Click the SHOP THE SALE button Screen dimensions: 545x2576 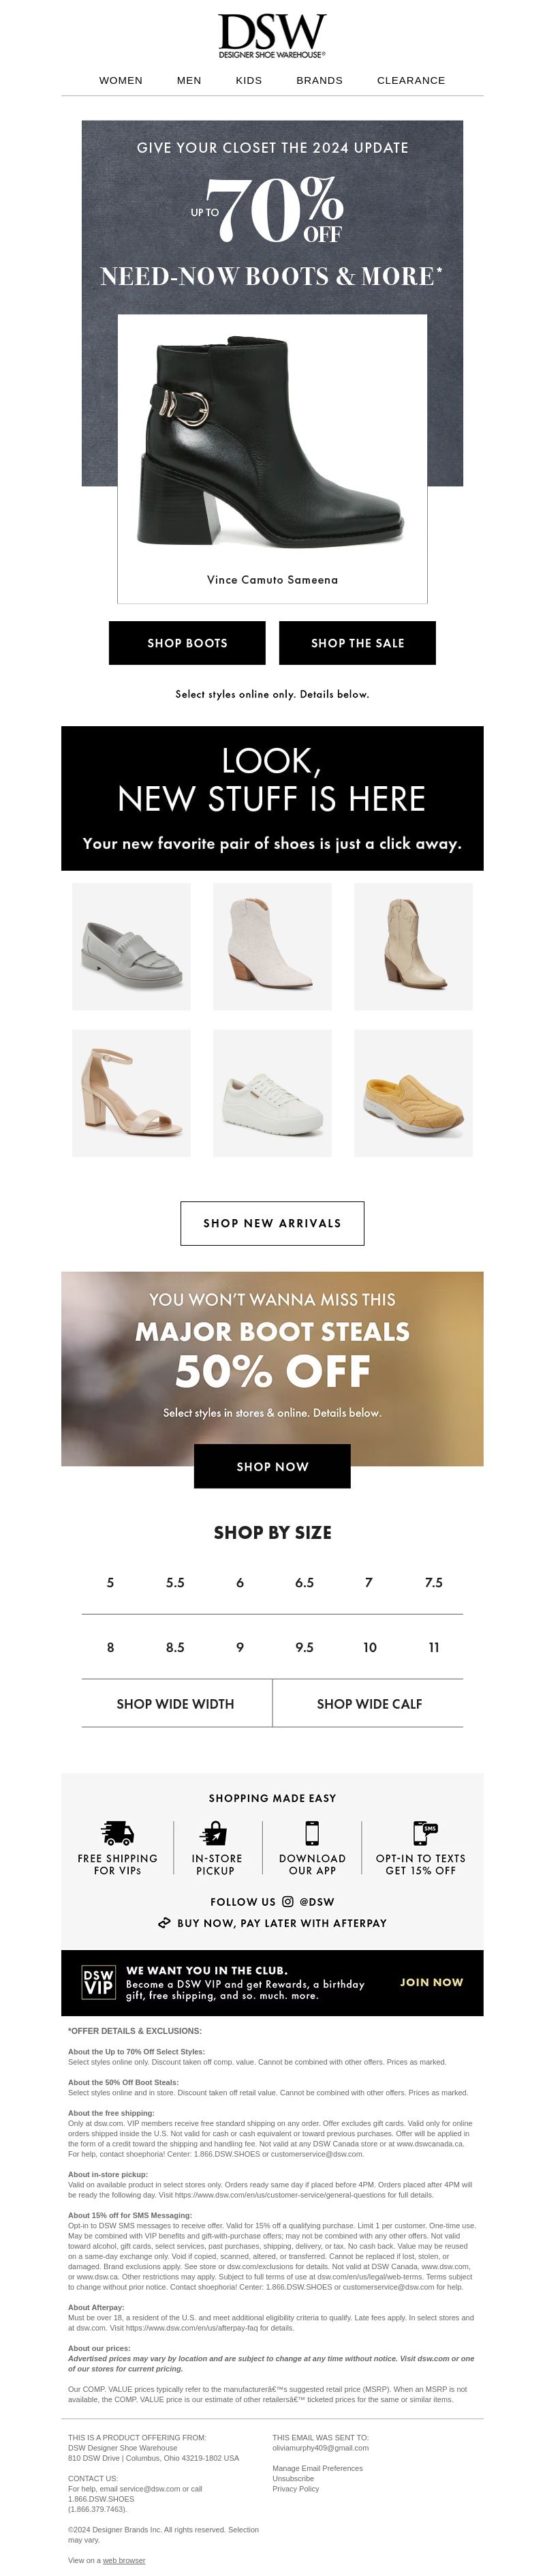click(x=357, y=642)
